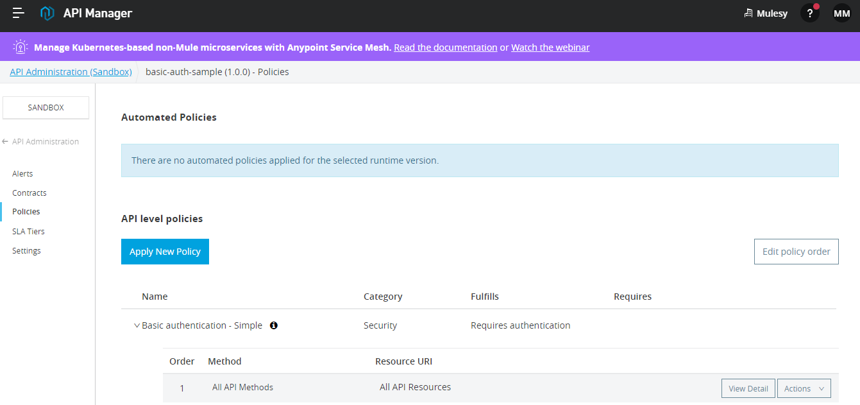Go back to API Administration in sidebar
Image resolution: width=860 pixels, height=405 pixels.
pos(46,142)
